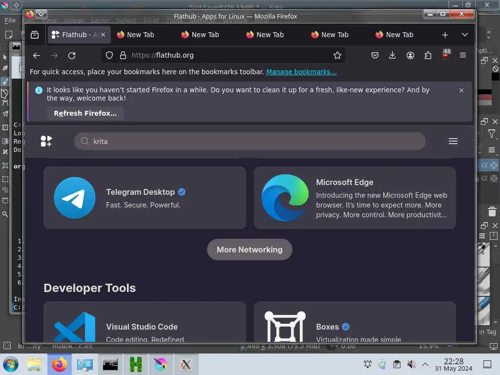
Task: Click Krita filter funnel icon
Action: click(x=492, y=134)
